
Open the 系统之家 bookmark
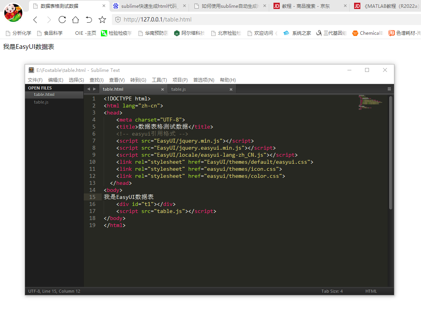(301, 33)
